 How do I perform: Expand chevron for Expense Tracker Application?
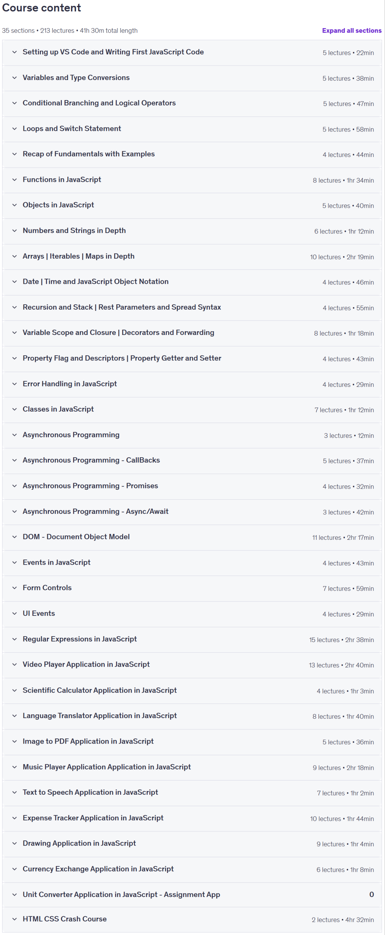(x=15, y=818)
